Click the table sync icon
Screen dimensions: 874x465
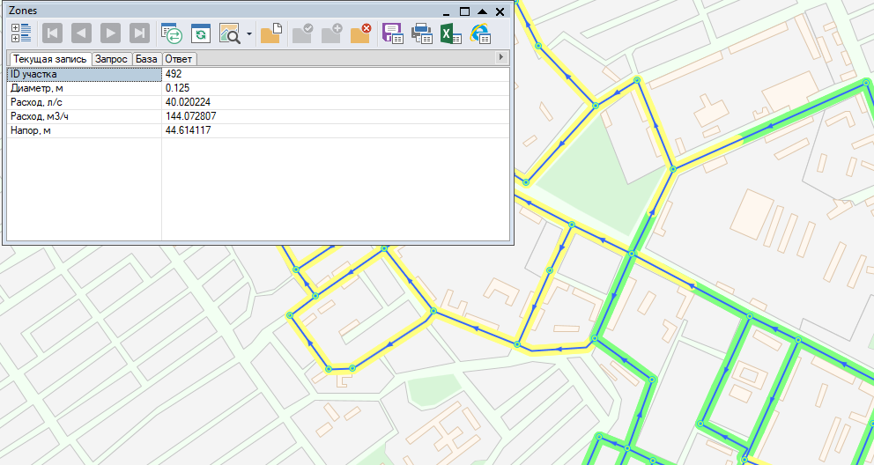tap(172, 34)
